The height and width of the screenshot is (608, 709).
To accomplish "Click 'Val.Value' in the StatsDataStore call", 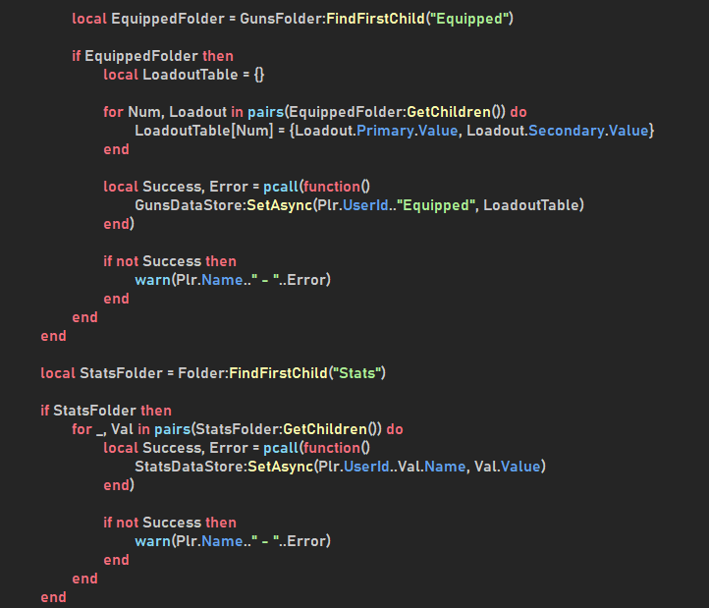I will pyautogui.click(x=507, y=467).
